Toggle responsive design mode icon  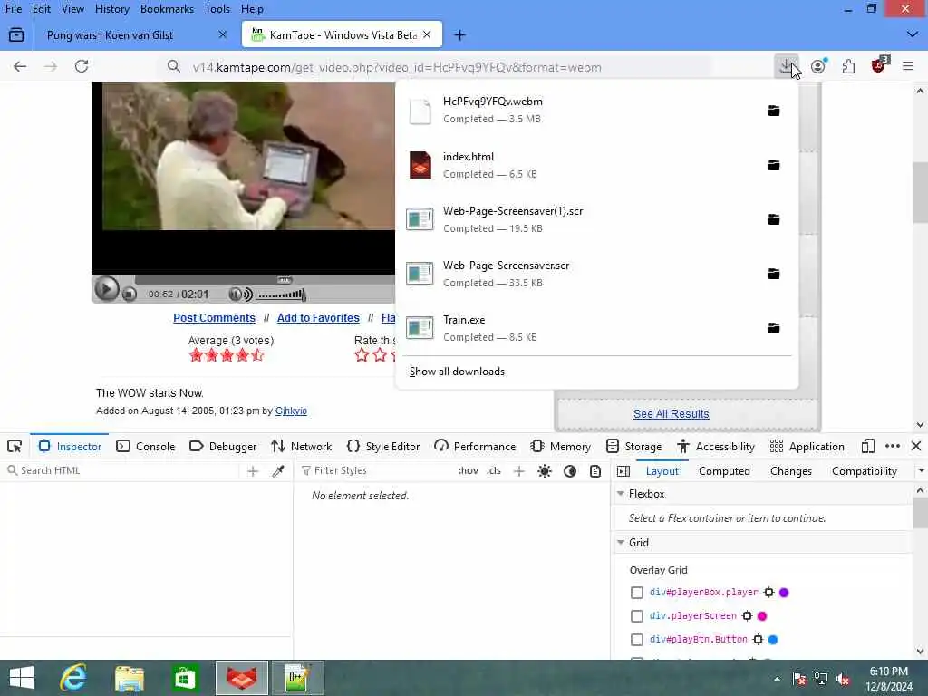coord(868,446)
